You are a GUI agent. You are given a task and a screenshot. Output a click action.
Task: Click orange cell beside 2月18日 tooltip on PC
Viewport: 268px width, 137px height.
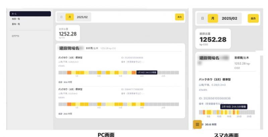134,73
